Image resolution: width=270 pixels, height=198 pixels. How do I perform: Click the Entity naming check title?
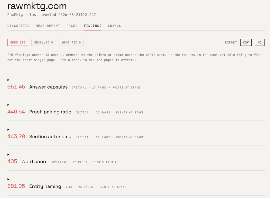tap(45, 186)
